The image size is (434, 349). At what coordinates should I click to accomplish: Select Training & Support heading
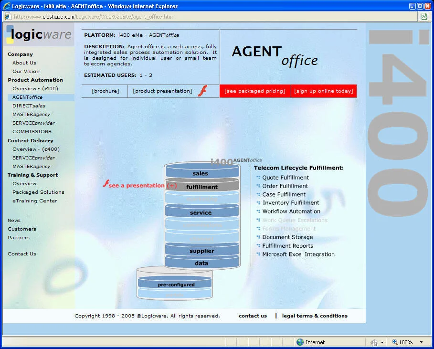coord(32,175)
